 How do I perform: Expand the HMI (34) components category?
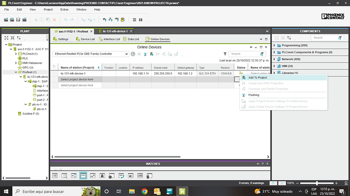tap(274, 66)
